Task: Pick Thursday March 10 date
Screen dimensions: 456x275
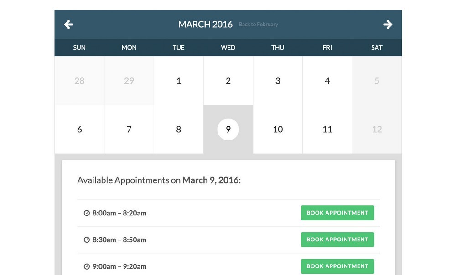Action: [x=278, y=130]
